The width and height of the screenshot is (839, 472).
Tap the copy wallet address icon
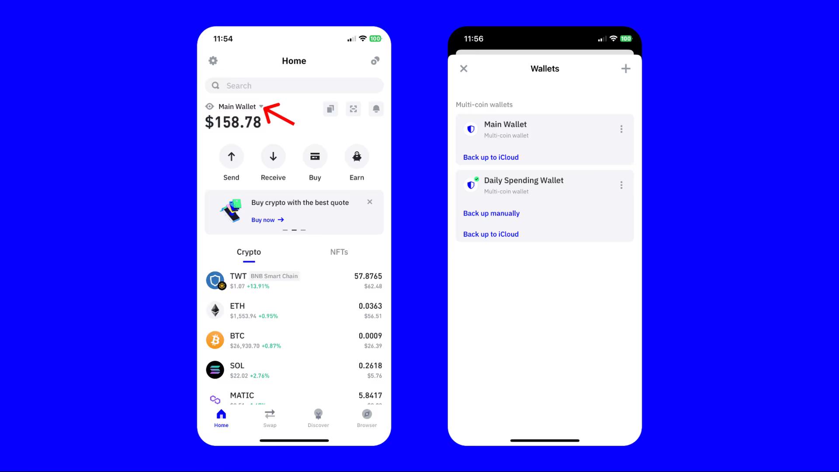330,109
